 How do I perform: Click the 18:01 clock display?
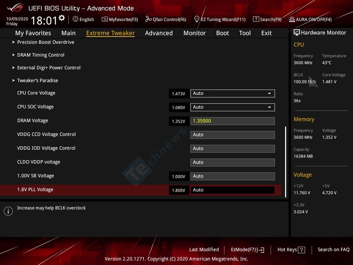tap(44, 20)
